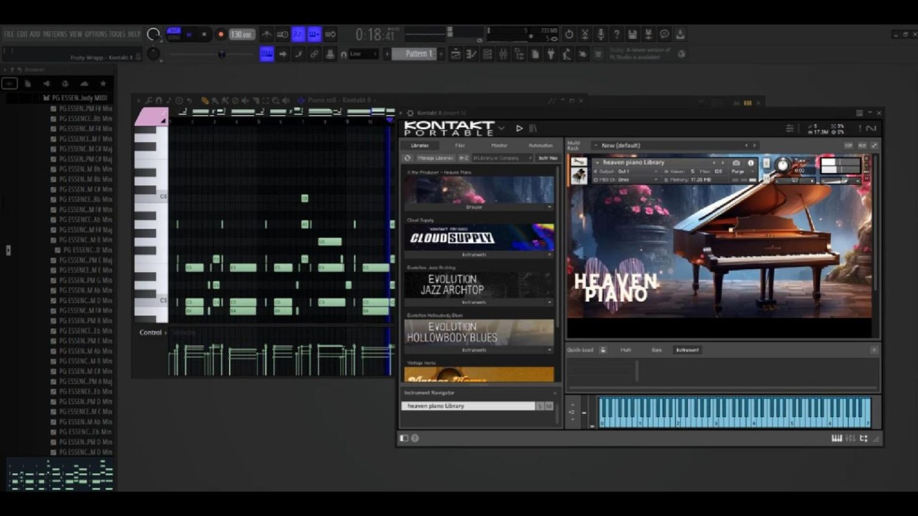Click the question mark help icon
The height and width of the screenshot is (516, 918).
click(616, 35)
